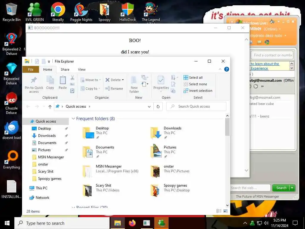Open the address bar history dropdown
Viewport: 305px width, 229px height.
click(x=149, y=106)
